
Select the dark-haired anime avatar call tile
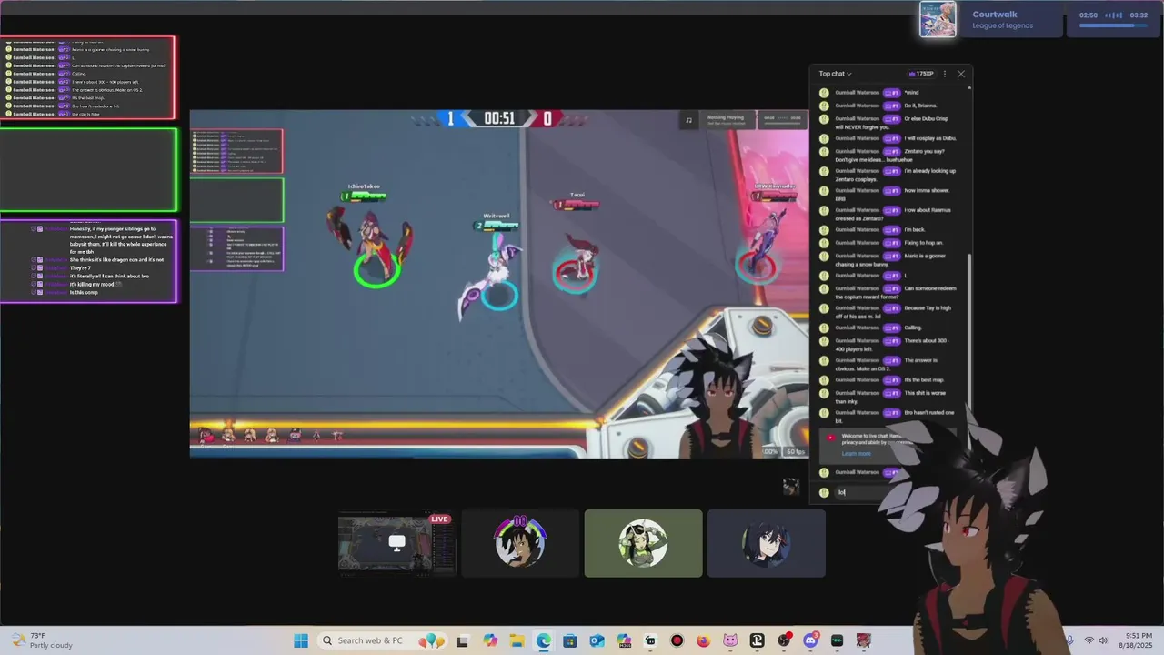[x=766, y=543]
